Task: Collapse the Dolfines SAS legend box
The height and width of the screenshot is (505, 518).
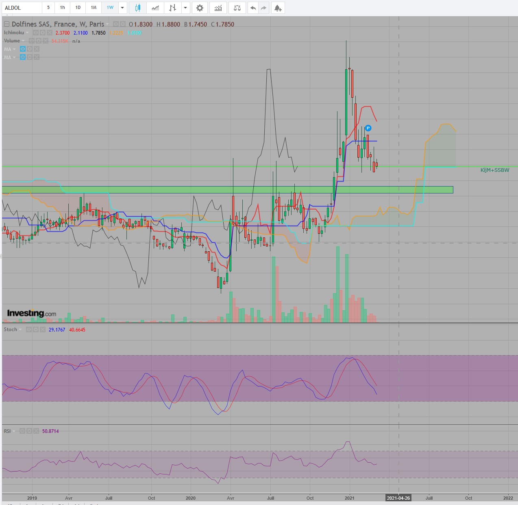Action: [7, 24]
